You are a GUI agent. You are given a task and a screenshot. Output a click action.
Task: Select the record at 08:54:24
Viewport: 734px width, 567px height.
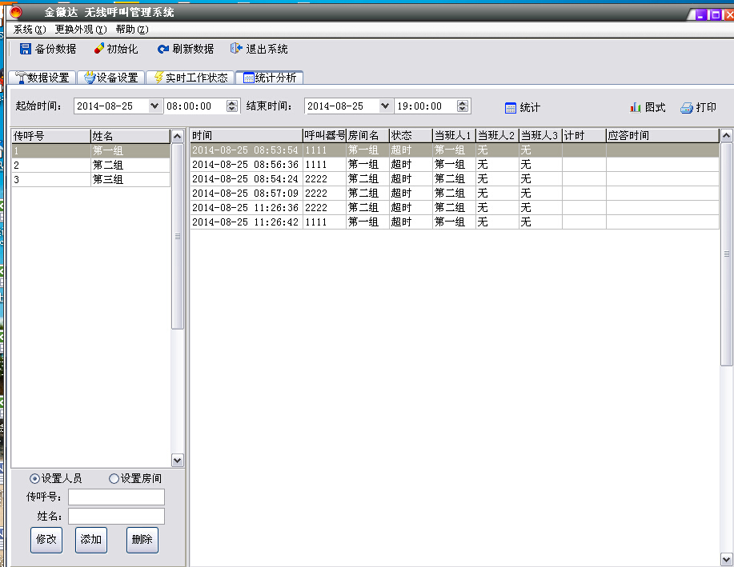pos(455,178)
